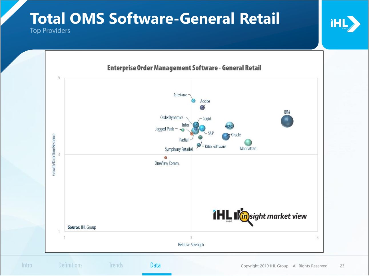369x276 pixels.
Task: Click the OneView Comm. data point
Action: pyautogui.click(x=166, y=158)
